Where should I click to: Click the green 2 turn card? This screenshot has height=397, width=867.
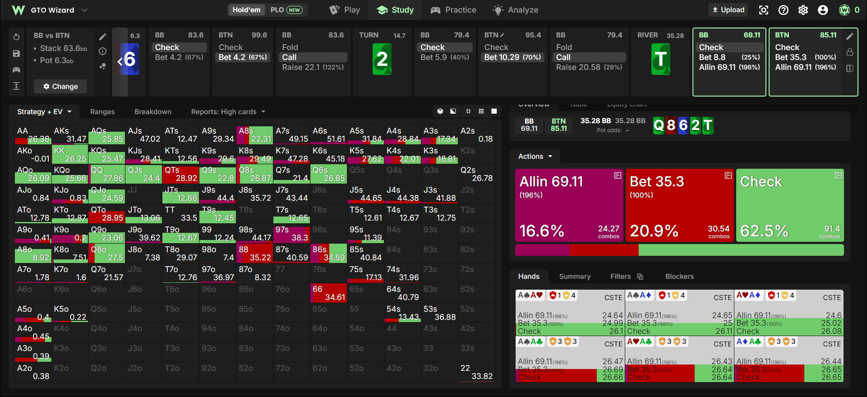(x=382, y=59)
